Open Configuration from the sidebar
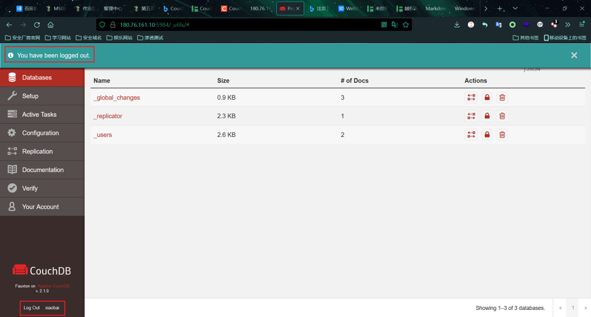Screen dimensions: 591x317 coord(42,133)
